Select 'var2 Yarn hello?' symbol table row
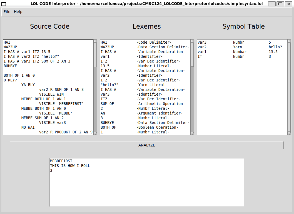The width and height of the screenshot is (294, 214). (242, 47)
